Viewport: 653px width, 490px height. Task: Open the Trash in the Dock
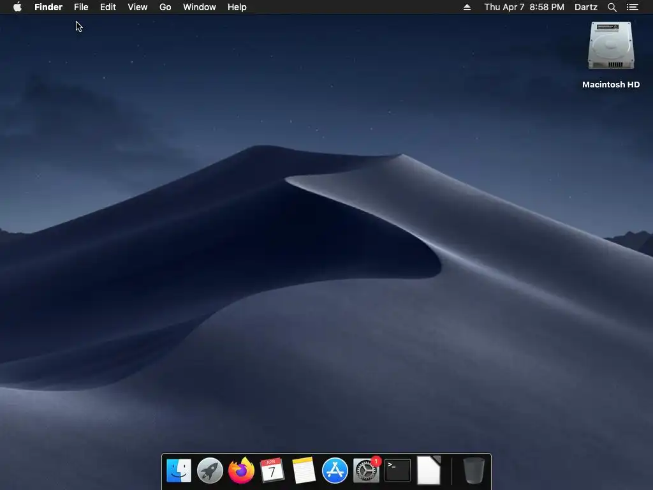coord(474,470)
